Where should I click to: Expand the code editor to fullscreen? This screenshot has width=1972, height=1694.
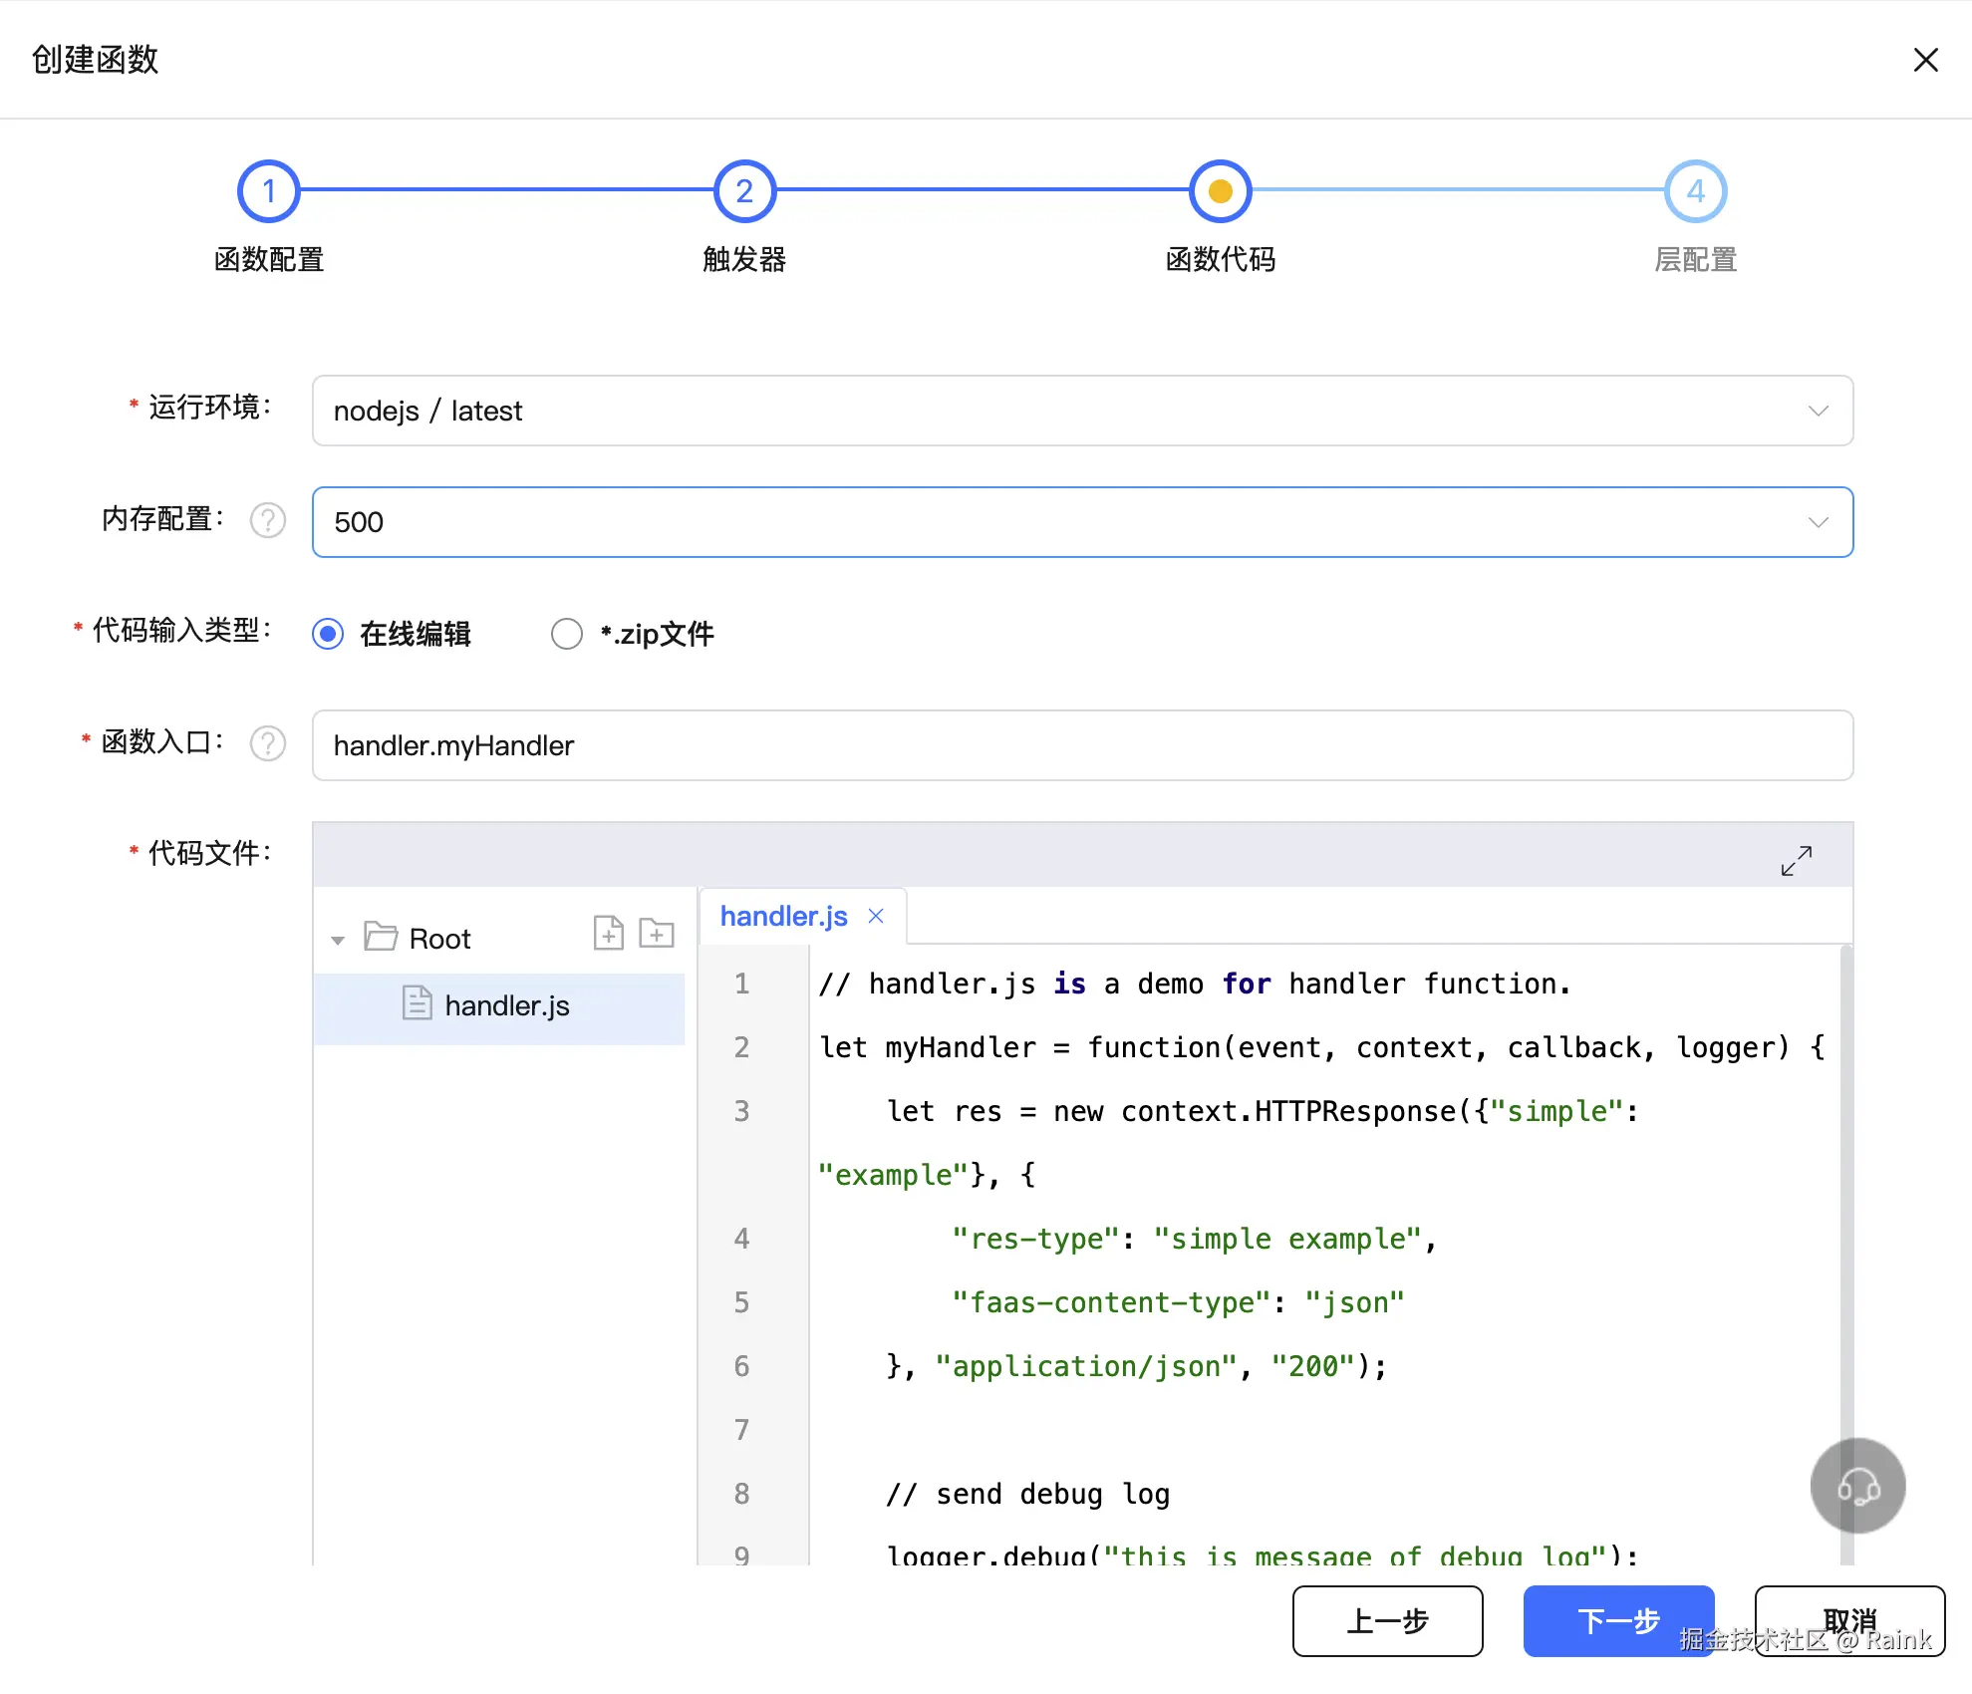1796,861
